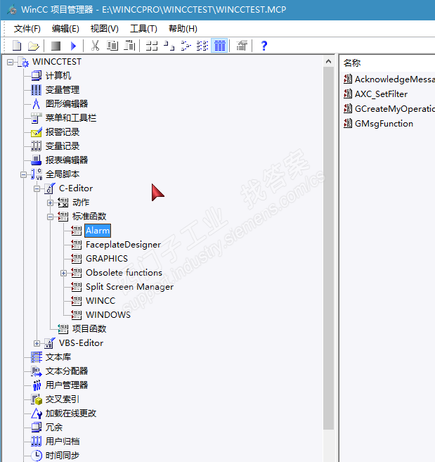Select 报警记录 in the tree
Screen dimensions: 435x462
62,132
